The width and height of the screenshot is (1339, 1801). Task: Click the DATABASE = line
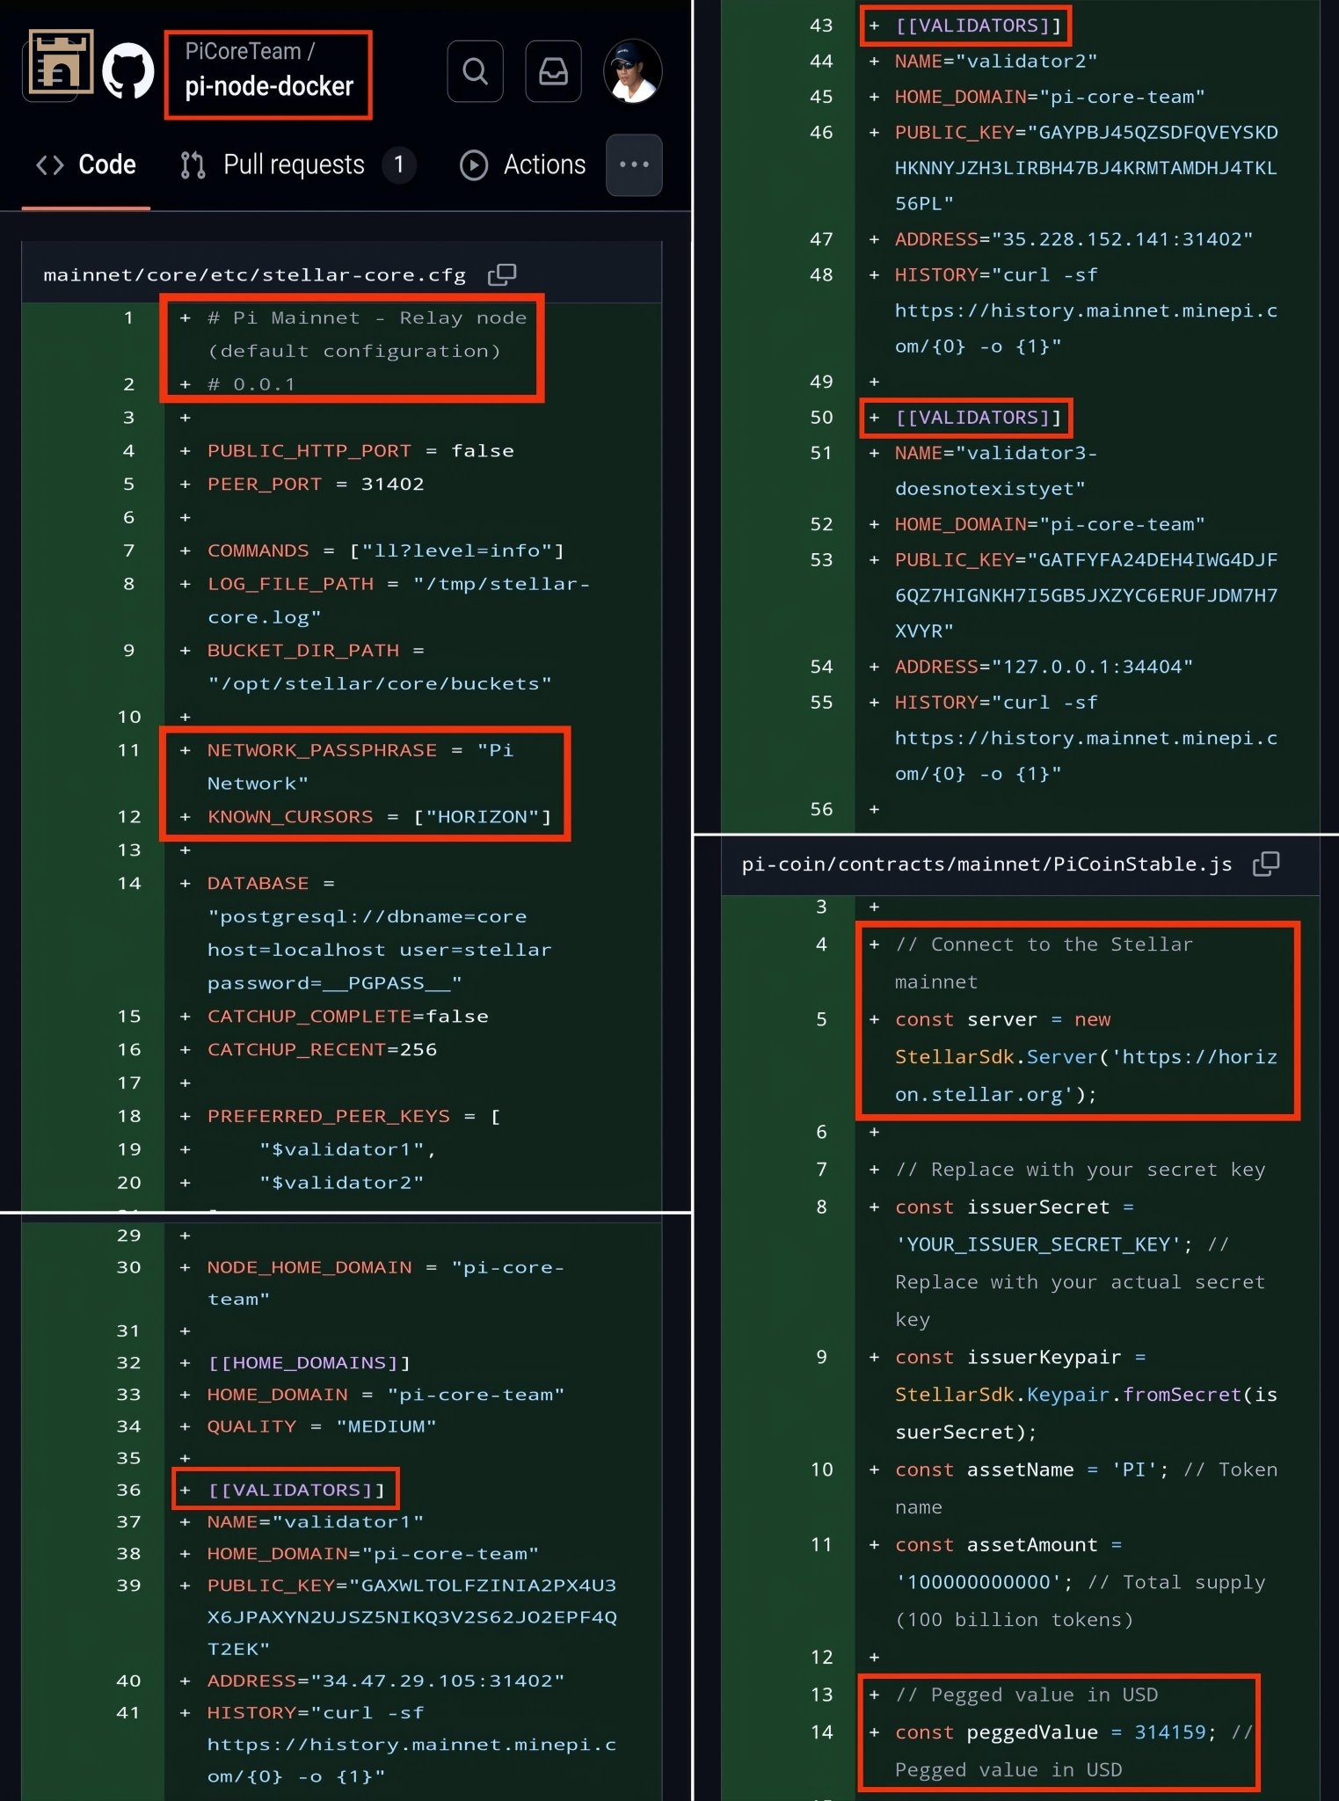point(271,883)
